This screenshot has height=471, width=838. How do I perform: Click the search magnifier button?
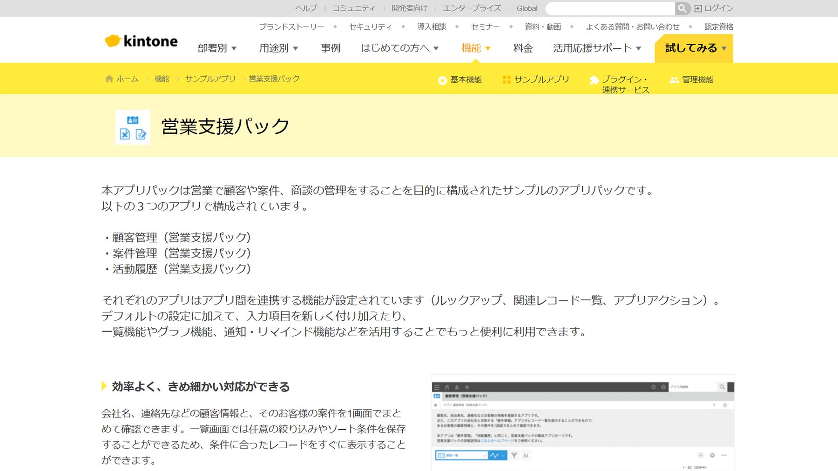click(x=682, y=8)
